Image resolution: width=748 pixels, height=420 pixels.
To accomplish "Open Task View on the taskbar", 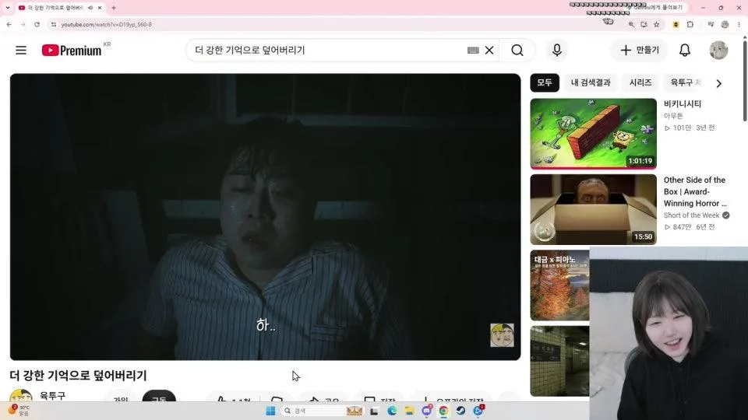I will [374, 411].
